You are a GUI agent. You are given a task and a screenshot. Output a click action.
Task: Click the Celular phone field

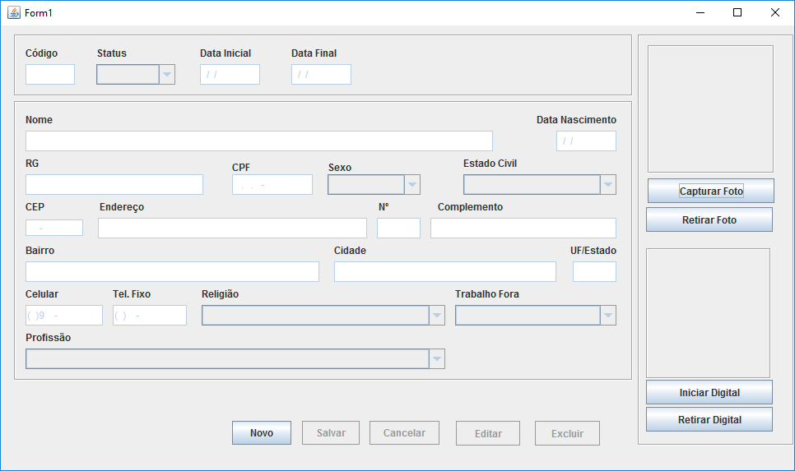tap(64, 316)
